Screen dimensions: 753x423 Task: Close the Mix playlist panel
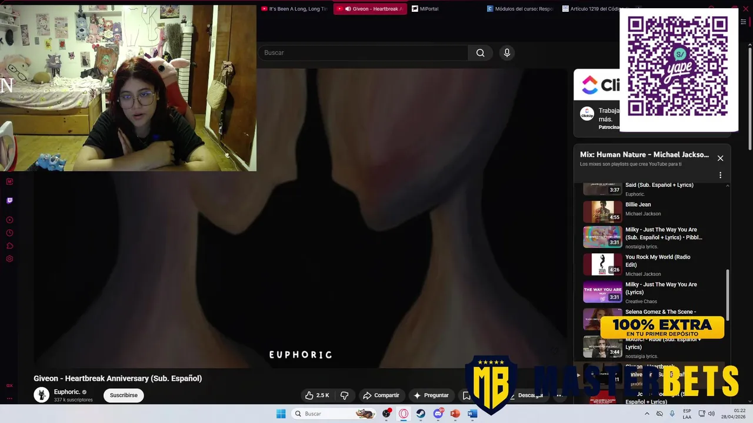(x=720, y=158)
